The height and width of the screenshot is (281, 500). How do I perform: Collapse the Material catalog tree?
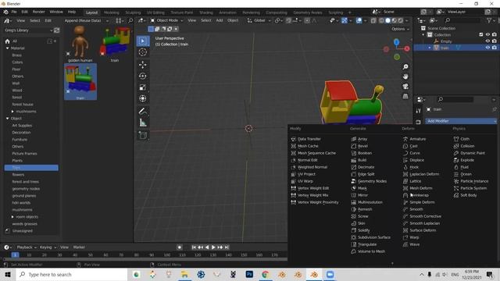pos(7,48)
